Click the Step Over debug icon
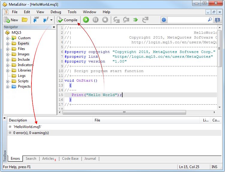Image resolution: width=225 pixels, height=172 pixels. point(126,20)
